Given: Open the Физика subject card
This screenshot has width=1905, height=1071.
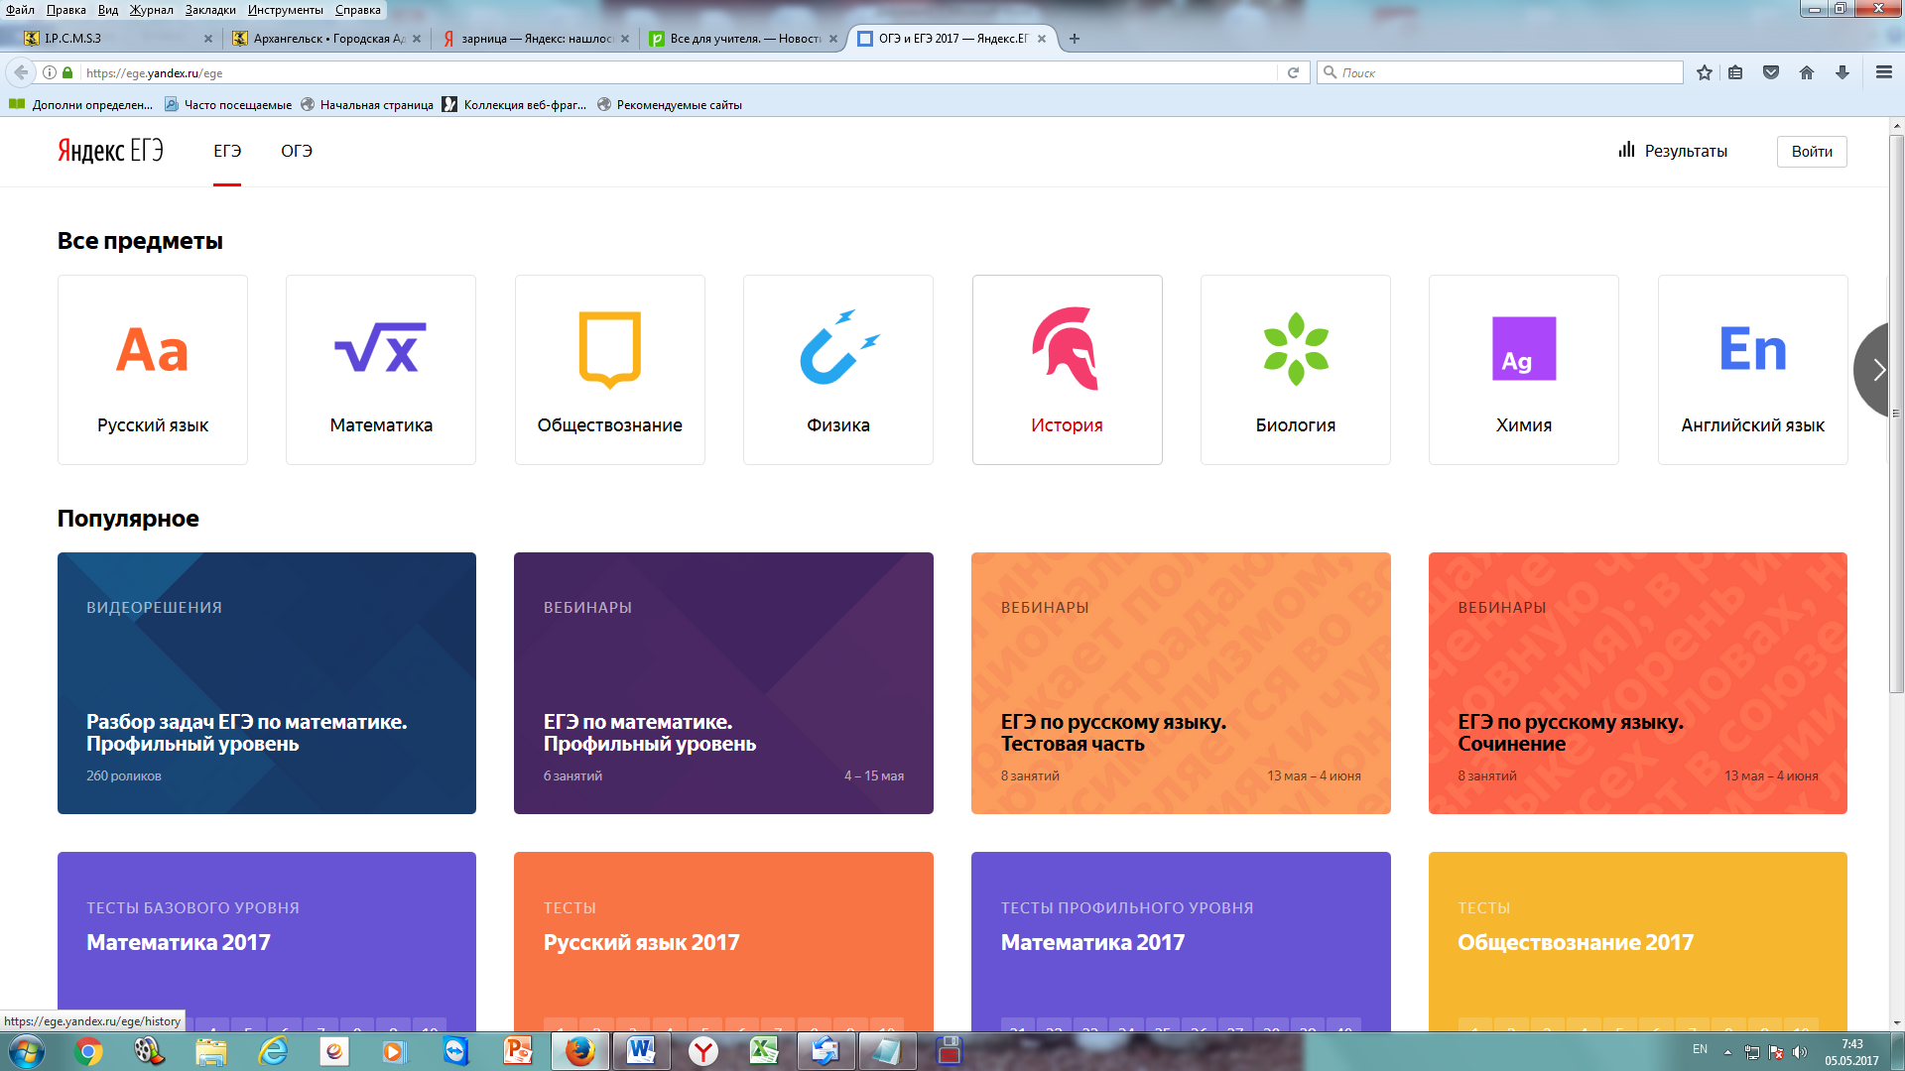Looking at the screenshot, I should (x=838, y=370).
